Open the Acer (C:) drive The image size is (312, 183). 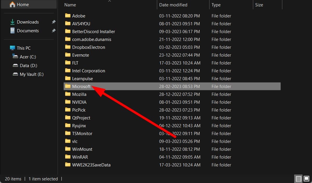click(x=28, y=57)
